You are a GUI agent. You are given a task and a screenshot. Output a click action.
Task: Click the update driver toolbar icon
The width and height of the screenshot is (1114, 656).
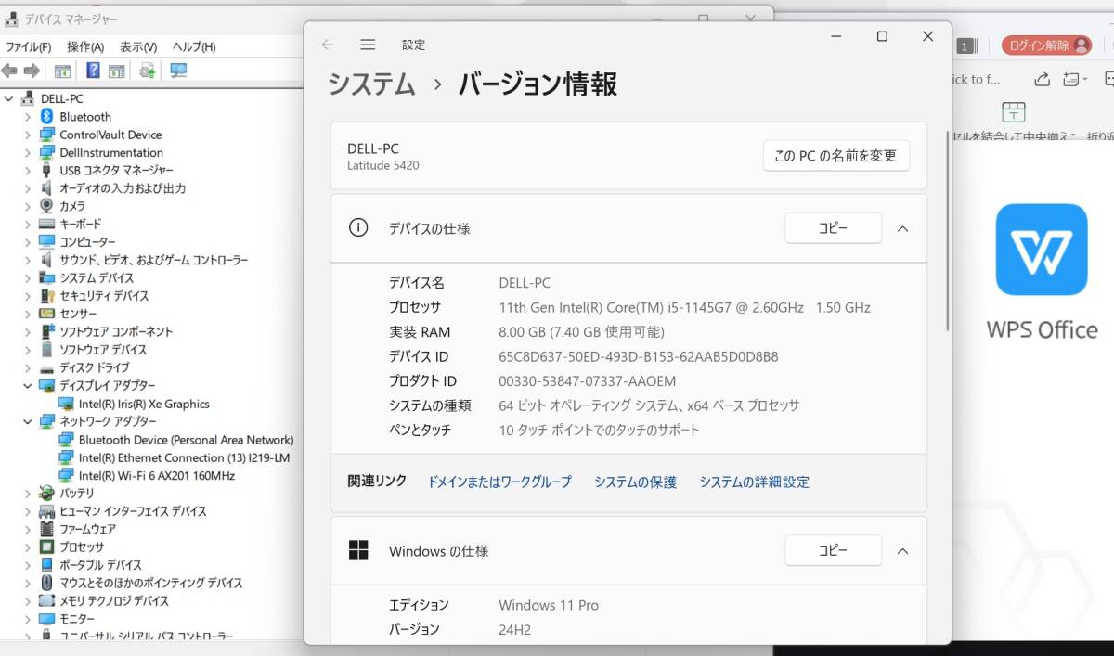click(x=147, y=71)
